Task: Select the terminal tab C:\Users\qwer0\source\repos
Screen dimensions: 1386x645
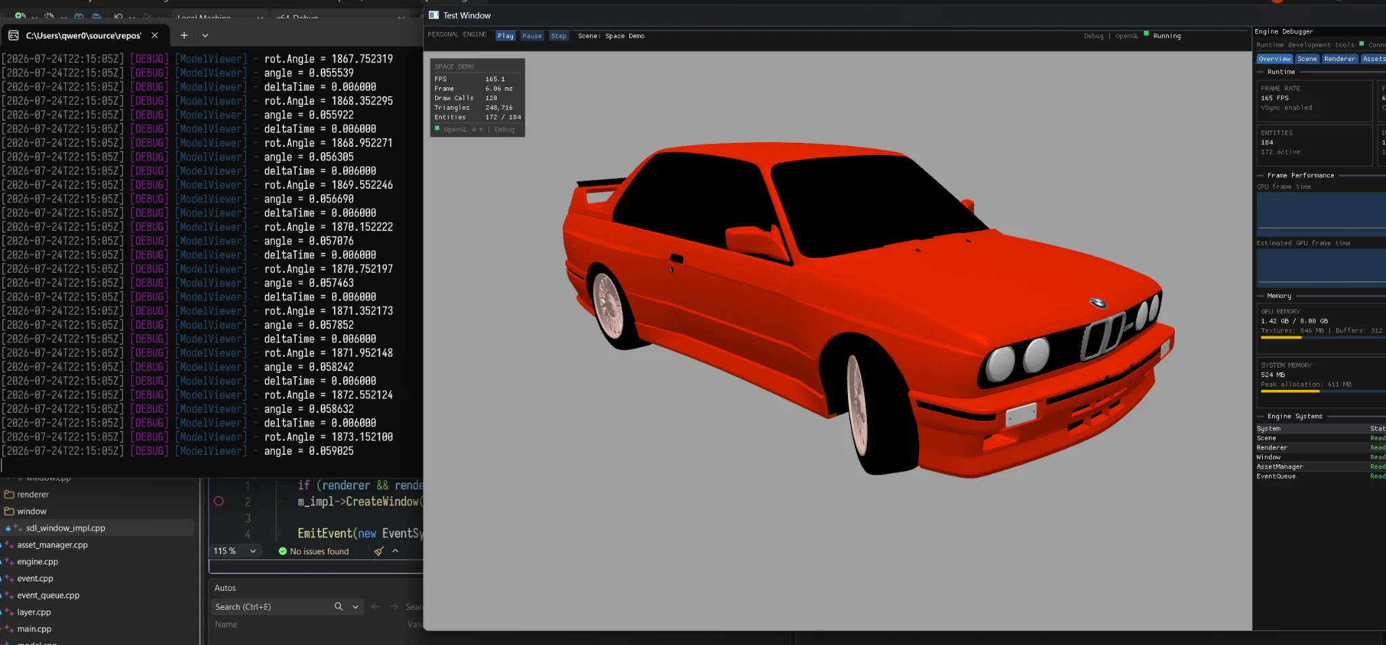Action: tap(84, 35)
